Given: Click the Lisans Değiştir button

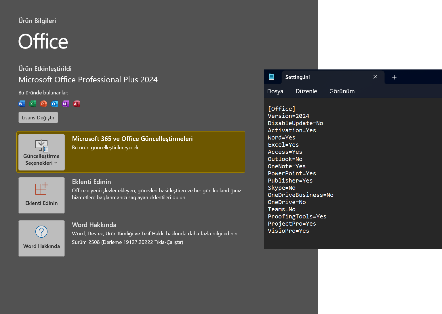Looking at the screenshot, I should pos(38,117).
